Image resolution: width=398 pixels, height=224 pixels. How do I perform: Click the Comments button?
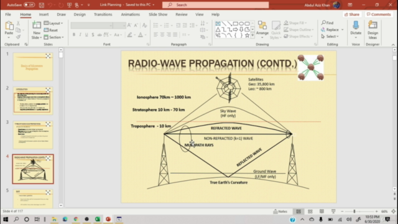pyautogui.click(x=379, y=14)
